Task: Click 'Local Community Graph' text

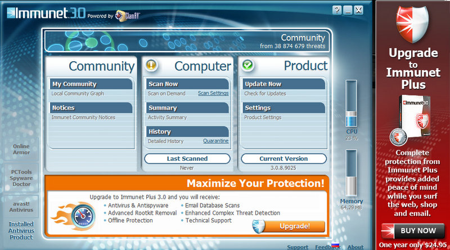Action: point(78,93)
